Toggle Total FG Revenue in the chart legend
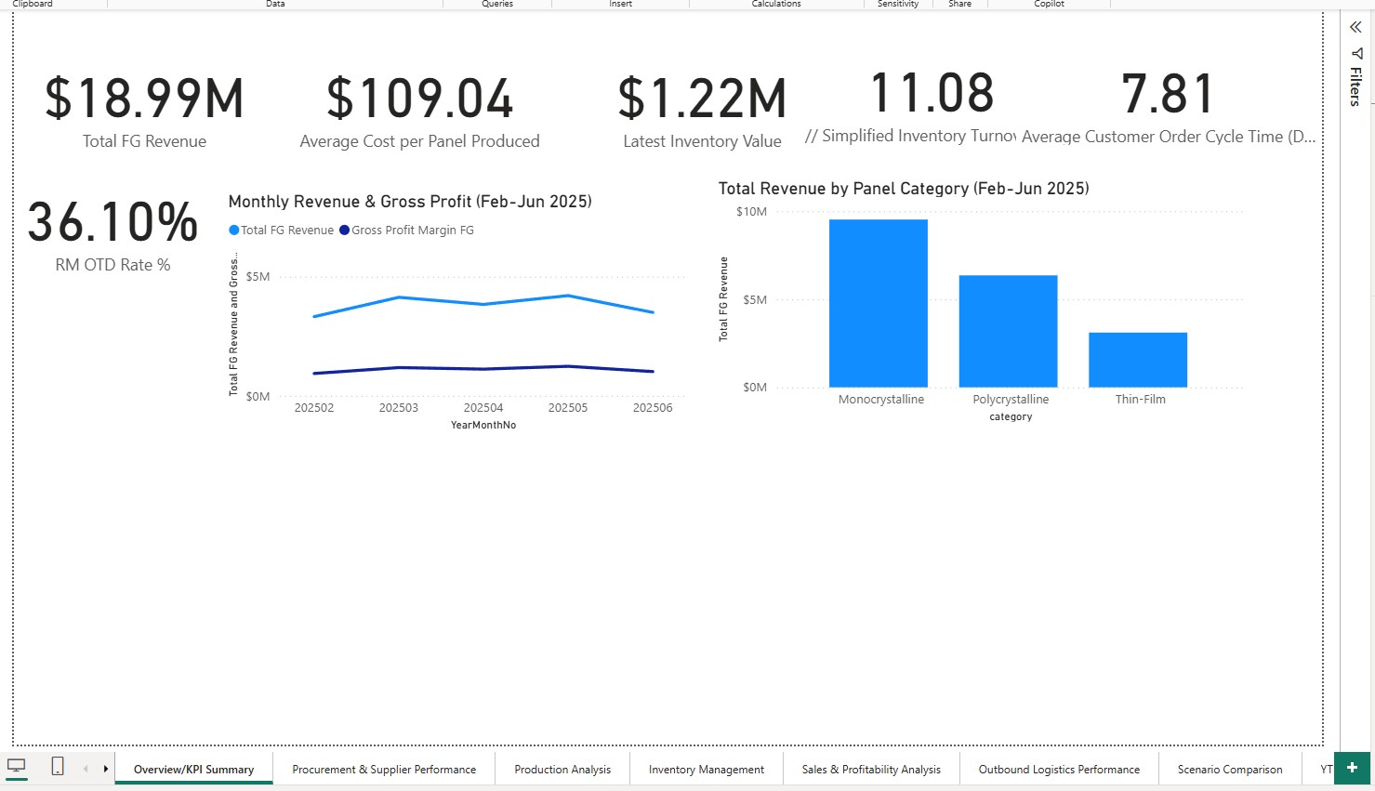1375x791 pixels. point(280,230)
